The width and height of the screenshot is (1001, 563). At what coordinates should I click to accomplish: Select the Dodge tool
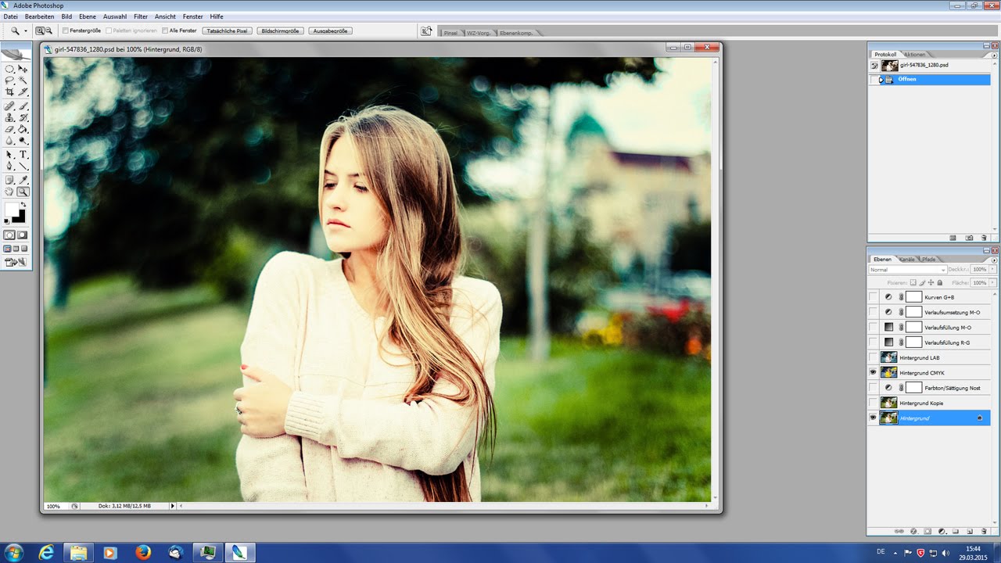23,141
